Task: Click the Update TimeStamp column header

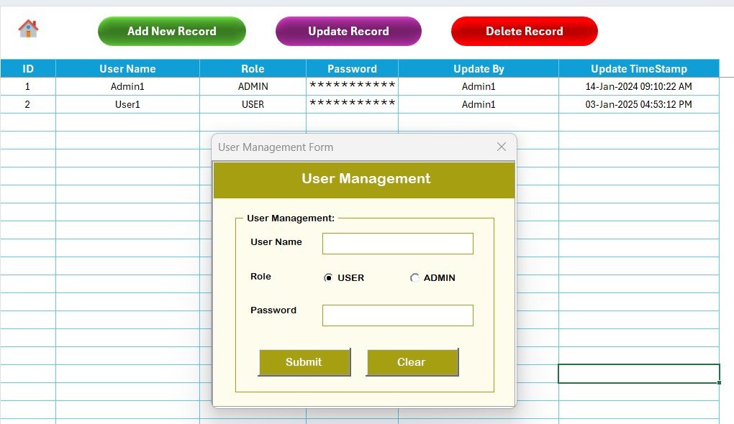Action: (x=638, y=69)
